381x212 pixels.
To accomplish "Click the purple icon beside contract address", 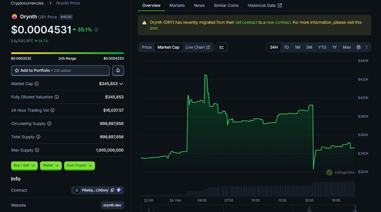I will 119,190.
